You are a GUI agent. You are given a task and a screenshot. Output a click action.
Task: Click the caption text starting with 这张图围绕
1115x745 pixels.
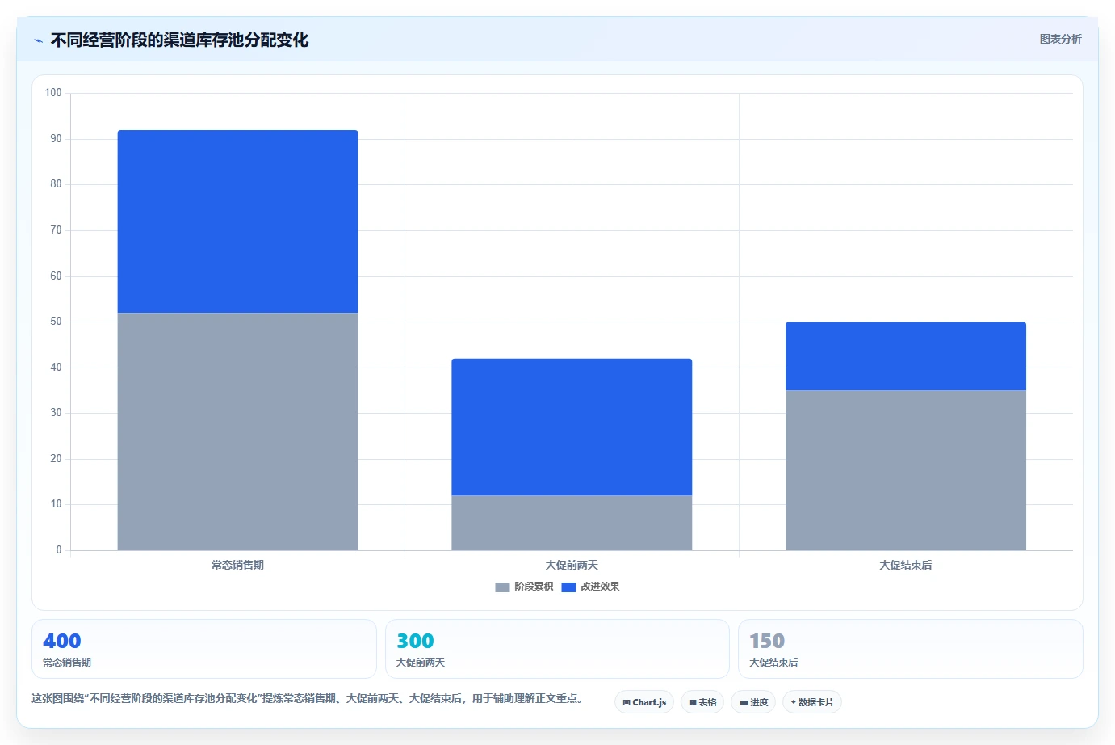[307, 698]
